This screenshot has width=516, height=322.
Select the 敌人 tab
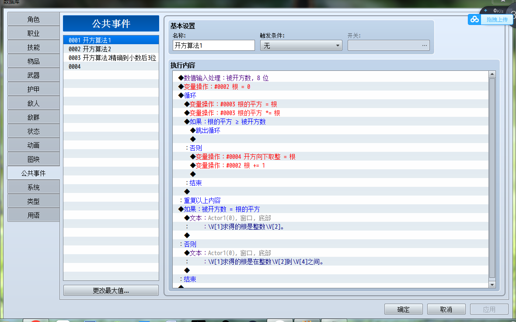34,103
